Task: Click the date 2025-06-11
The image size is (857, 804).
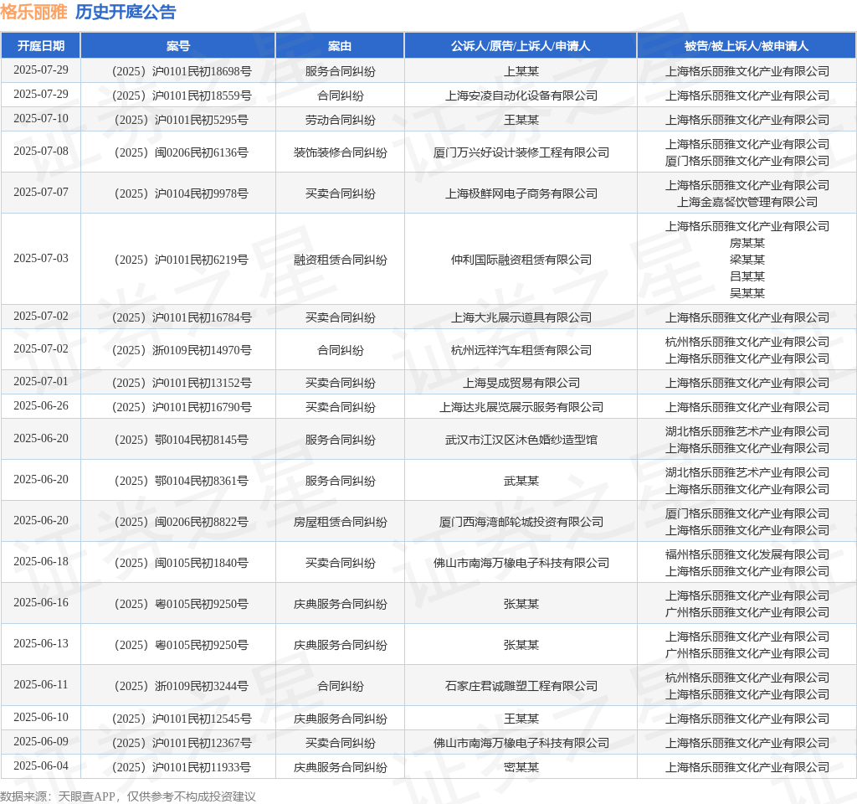Action: click(41, 684)
